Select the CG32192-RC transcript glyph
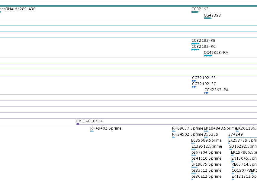This screenshot has height=181, width=257. pyautogui.click(x=195, y=50)
